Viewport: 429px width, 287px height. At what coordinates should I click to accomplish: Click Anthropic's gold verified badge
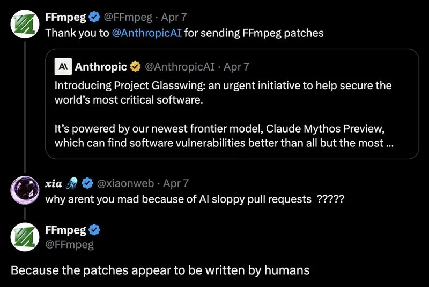(136, 67)
